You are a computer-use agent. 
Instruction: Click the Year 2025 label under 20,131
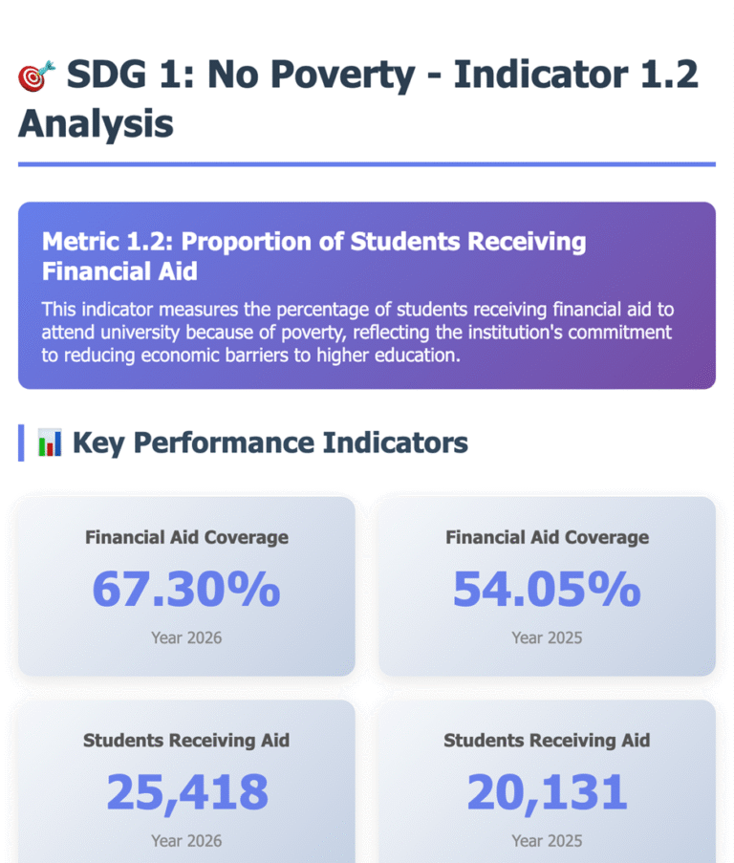(x=547, y=841)
